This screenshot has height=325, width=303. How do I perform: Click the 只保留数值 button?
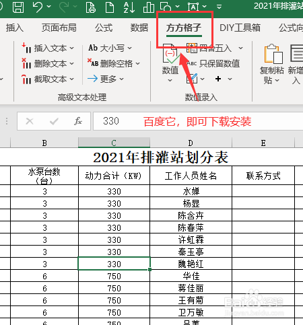click(x=213, y=63)
